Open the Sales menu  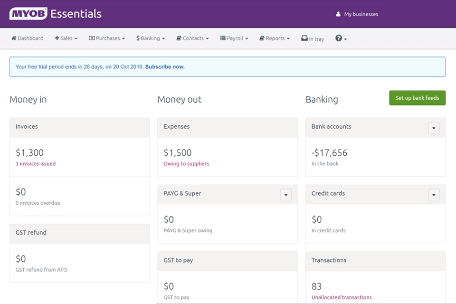[x=66, y=38]
